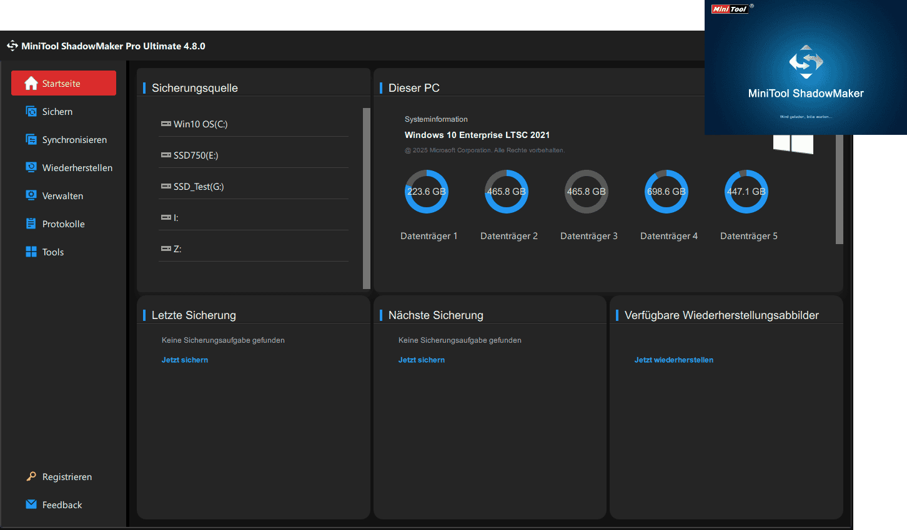Image resolution: width=907 pixels, height=530 pixels.
Task: Select Win10 OS(C:) source entry
Action: pos(254,124)
